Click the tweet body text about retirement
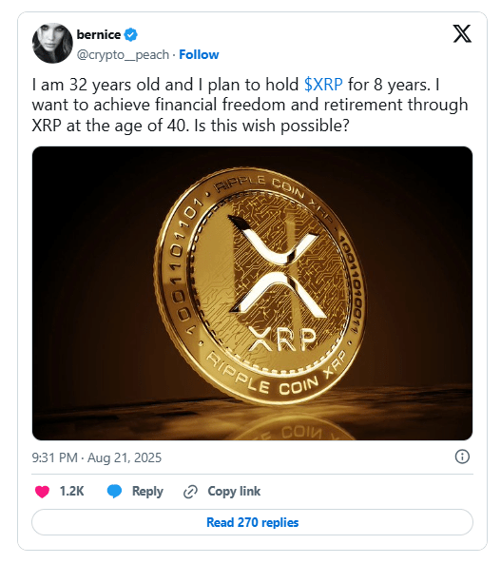The image size is (501, 564). (250, 106)
